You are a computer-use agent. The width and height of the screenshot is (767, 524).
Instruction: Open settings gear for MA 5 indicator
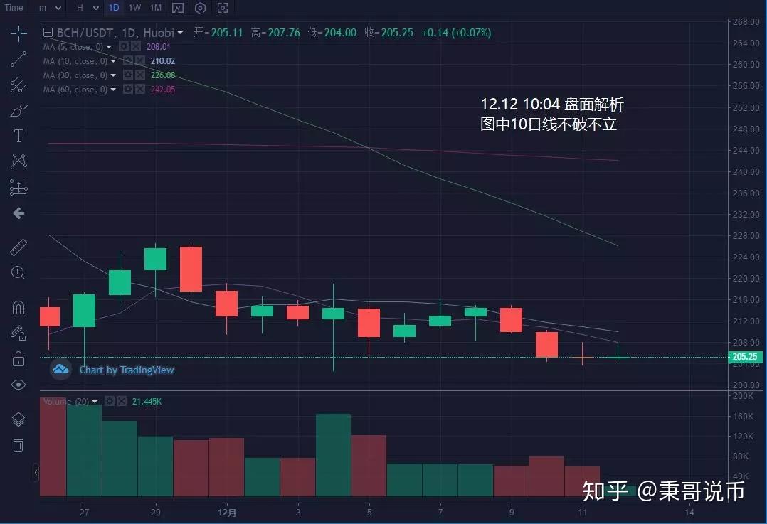[x=124, y=46]
